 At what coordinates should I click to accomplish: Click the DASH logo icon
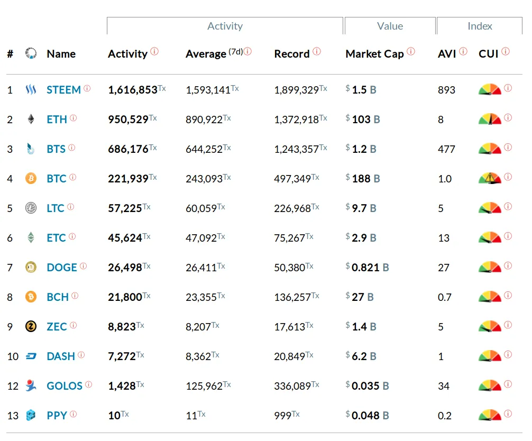31,356
